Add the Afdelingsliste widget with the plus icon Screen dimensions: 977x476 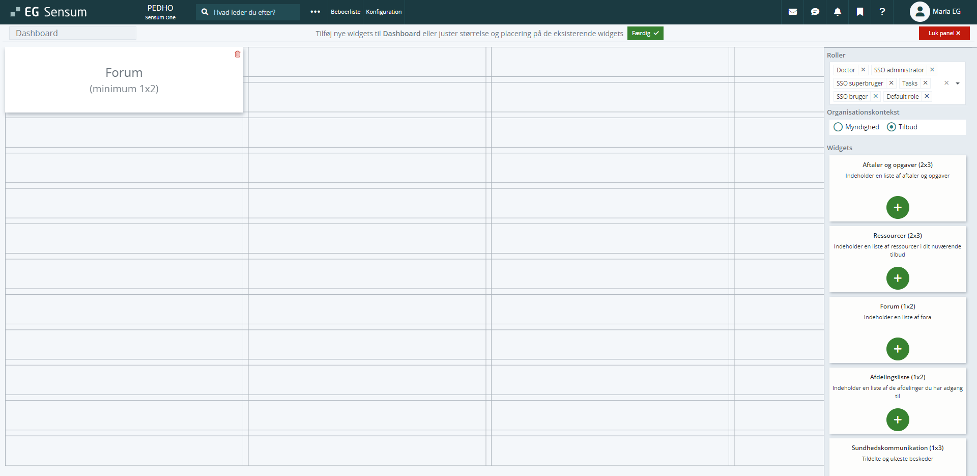[x=898, y=419]
